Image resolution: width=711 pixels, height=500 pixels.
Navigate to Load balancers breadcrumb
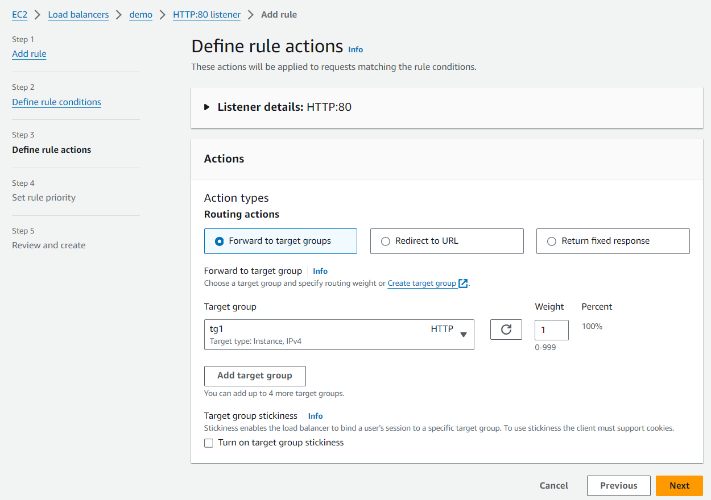point(78,14)
